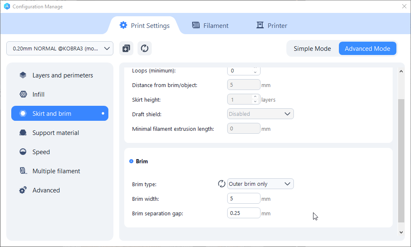
Task: Click the Brim separation gap field
Action: tap(244, 213)
